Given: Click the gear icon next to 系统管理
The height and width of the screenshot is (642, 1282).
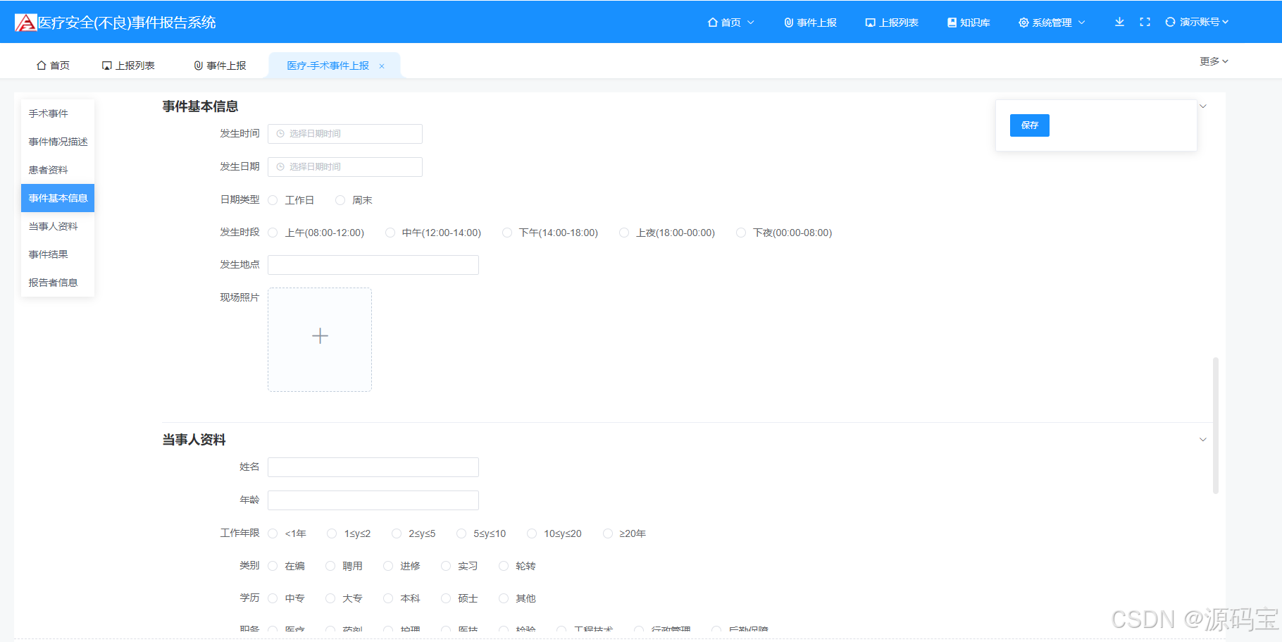Looking at the screenshot, I should pos(1023,23).
